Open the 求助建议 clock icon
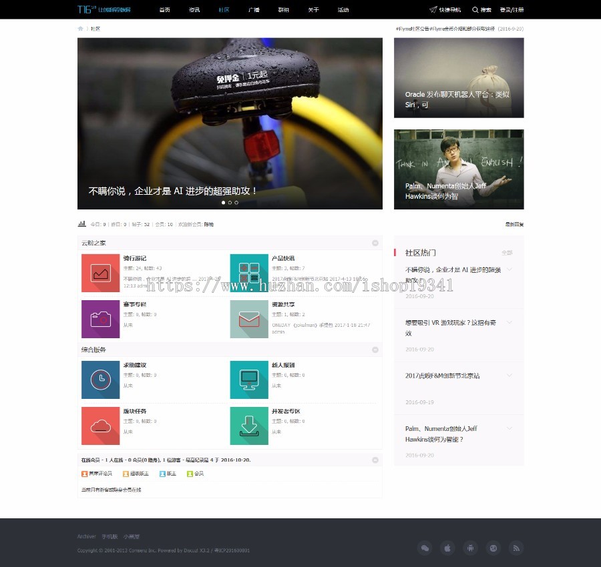 coord(100,380)
